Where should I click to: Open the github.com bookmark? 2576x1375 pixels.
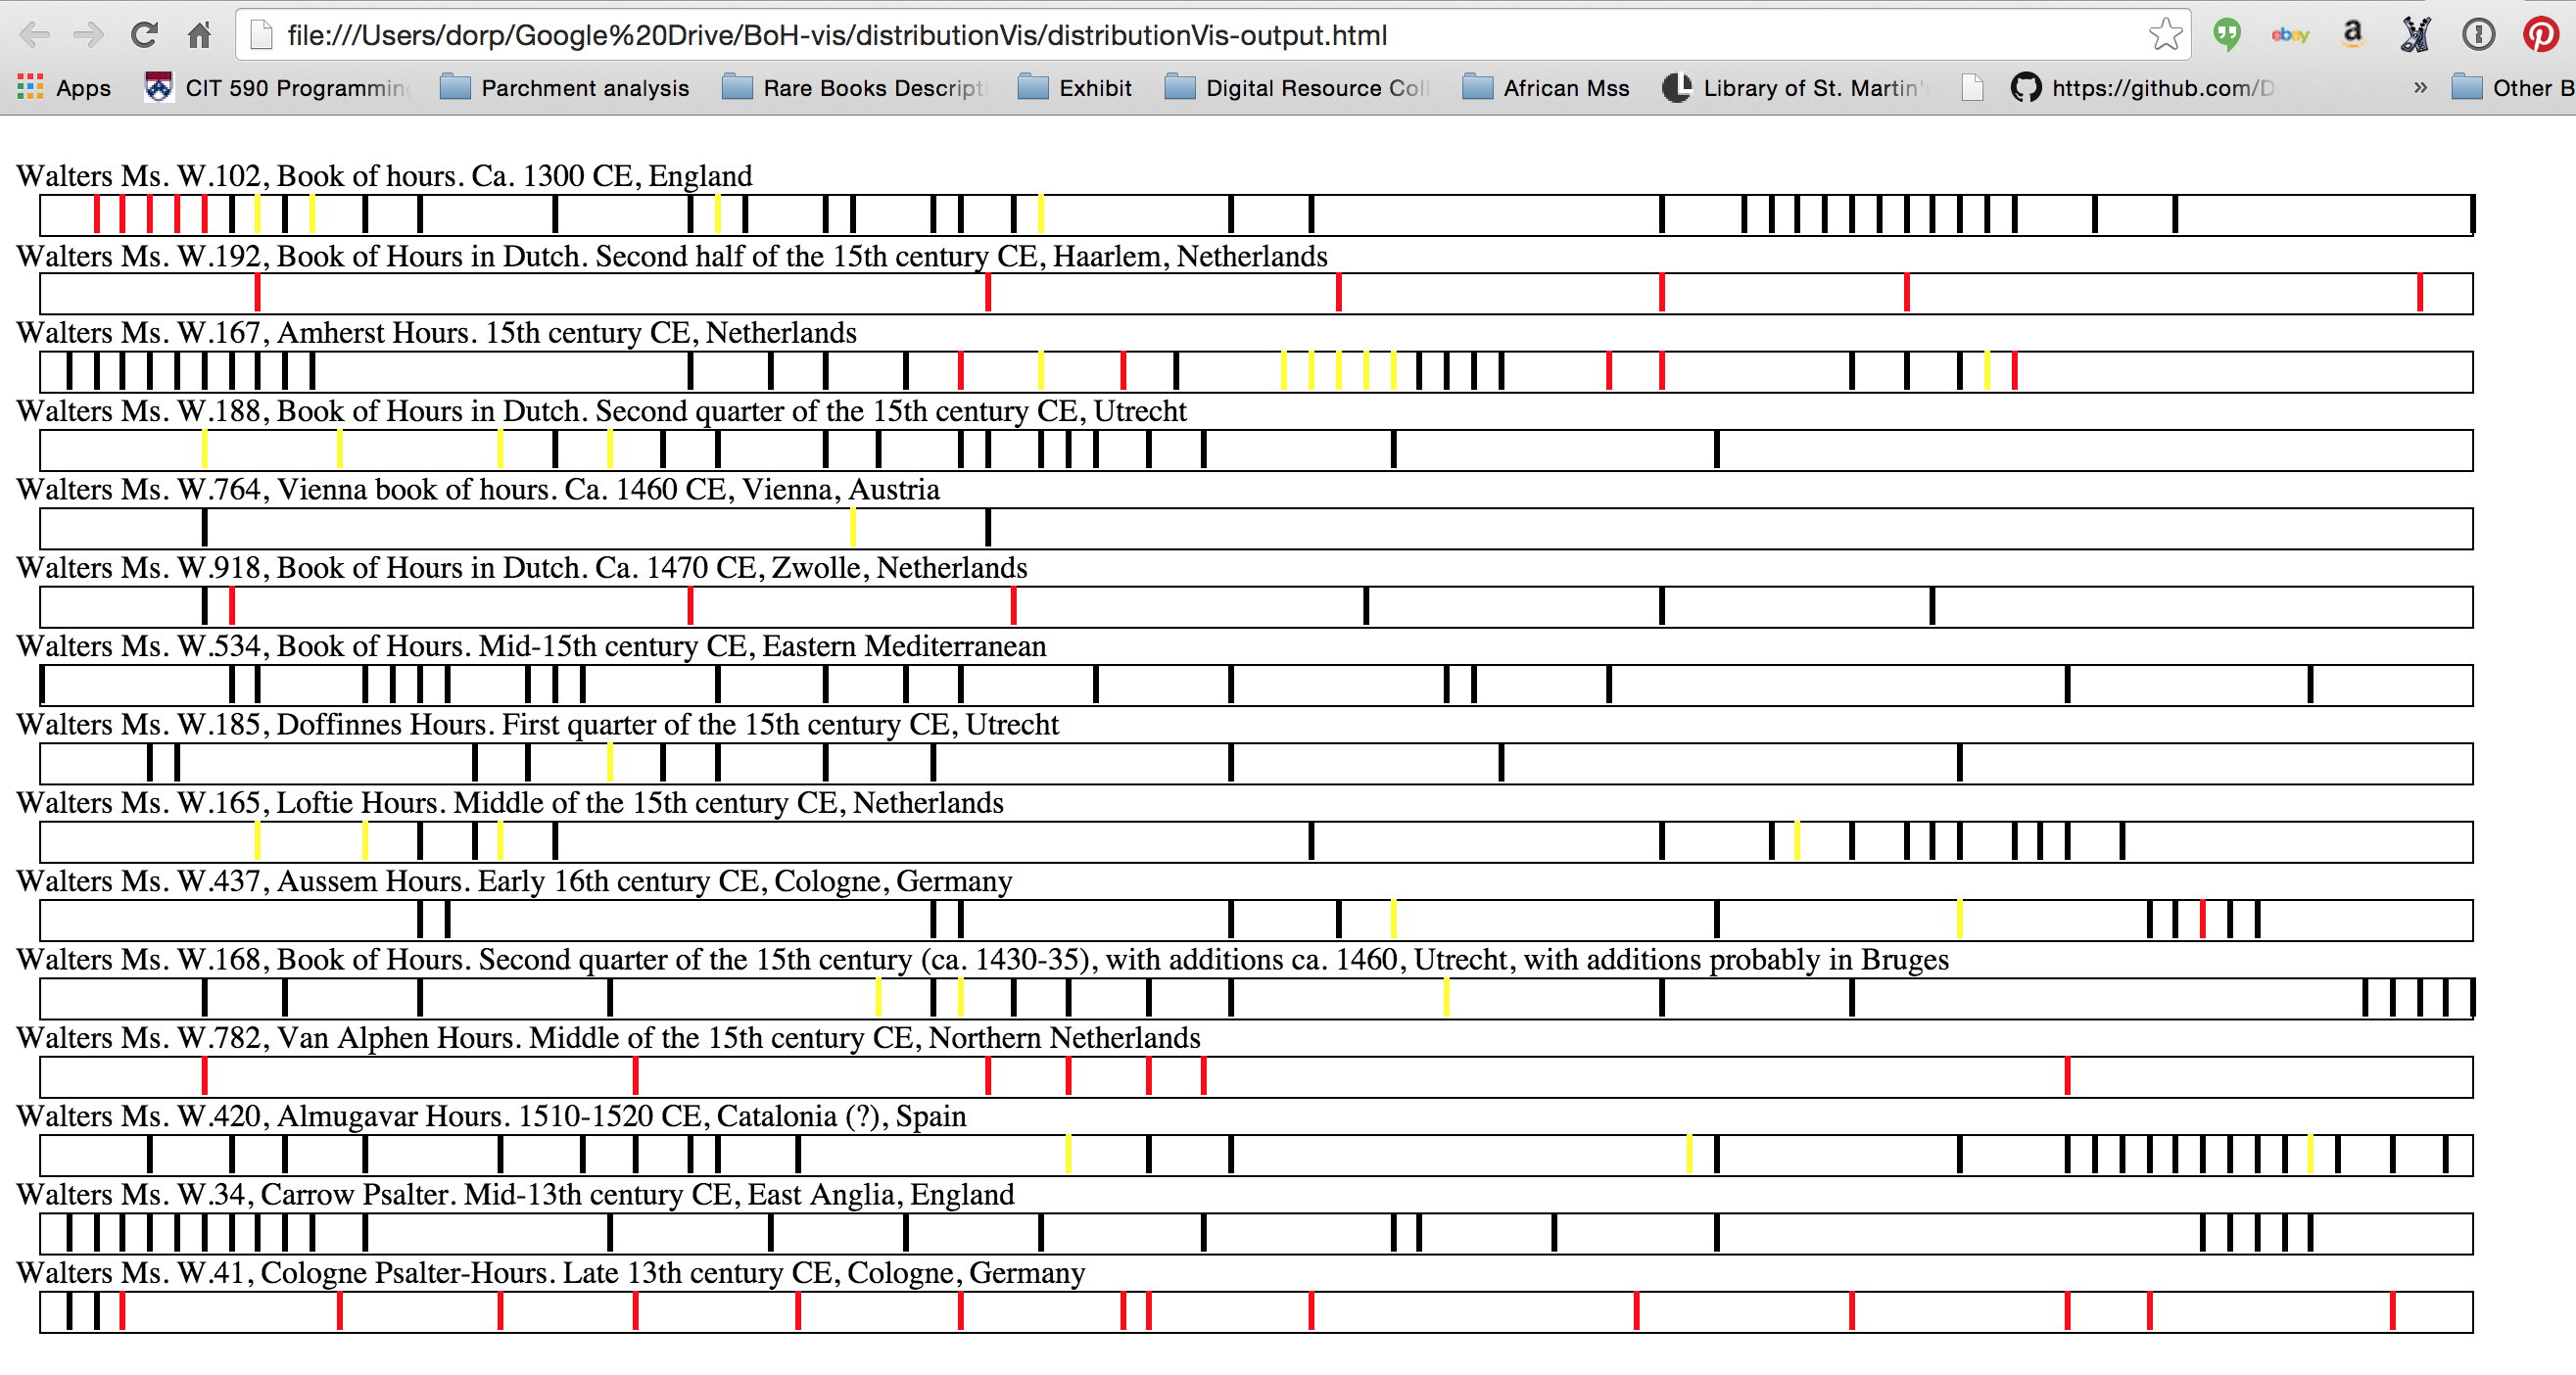point(2143,88)
